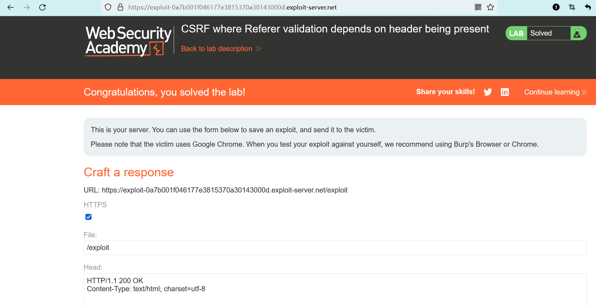Click the site security padlock icon
The width and height of the screenshot is (596, 305).
[x=120, y=7]
